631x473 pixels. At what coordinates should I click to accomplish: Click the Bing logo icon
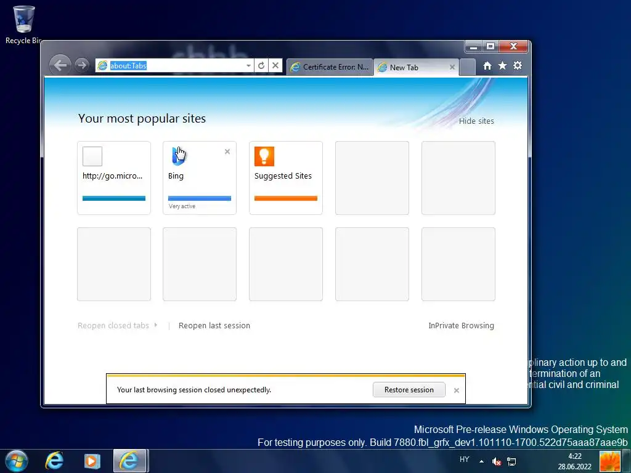click(x=178, y=156)
